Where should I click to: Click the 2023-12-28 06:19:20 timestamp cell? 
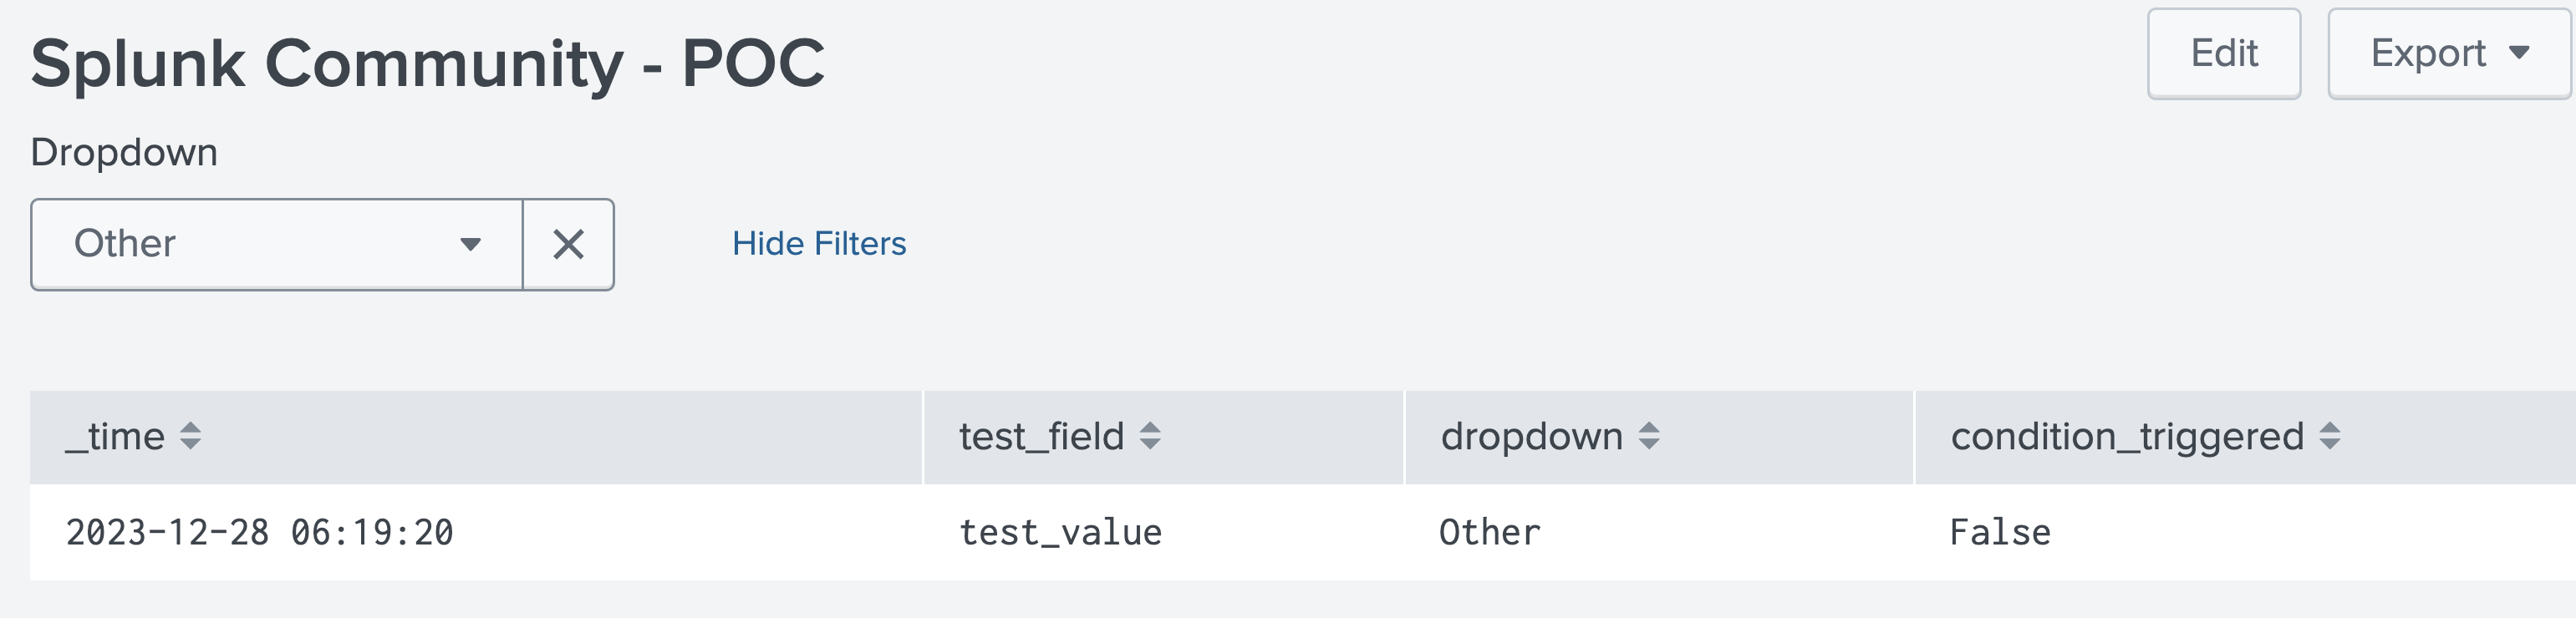pos(260,532)
